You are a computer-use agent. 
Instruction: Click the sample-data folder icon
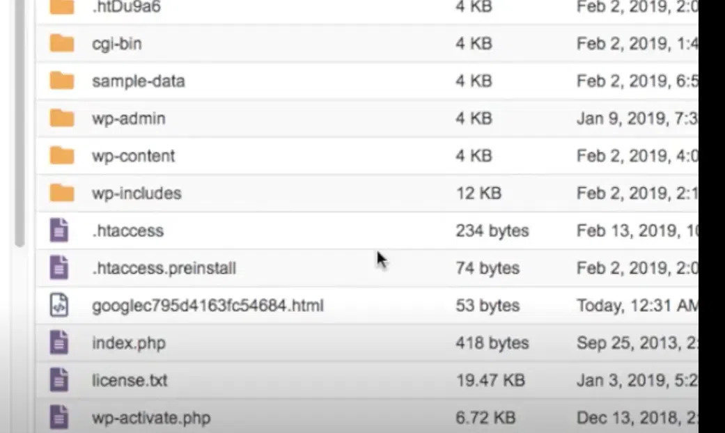[62, 81]
